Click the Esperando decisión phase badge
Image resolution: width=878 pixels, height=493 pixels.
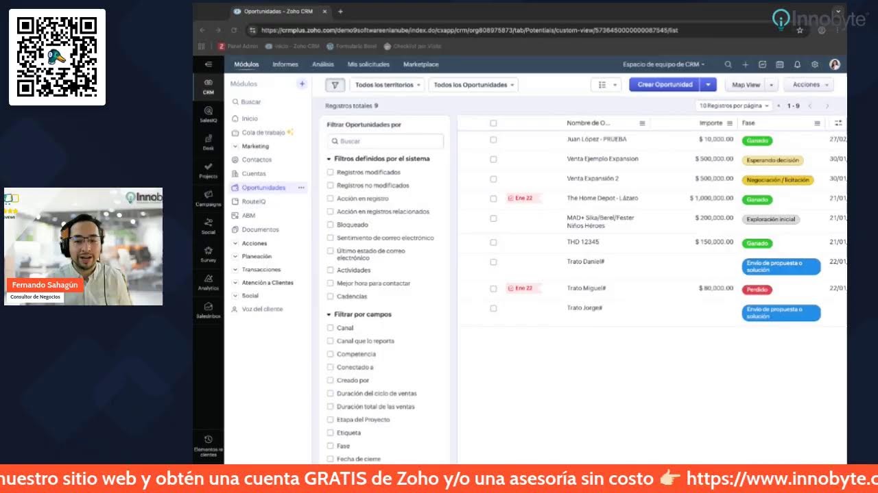pyautogui.click(x=772, y=160)
